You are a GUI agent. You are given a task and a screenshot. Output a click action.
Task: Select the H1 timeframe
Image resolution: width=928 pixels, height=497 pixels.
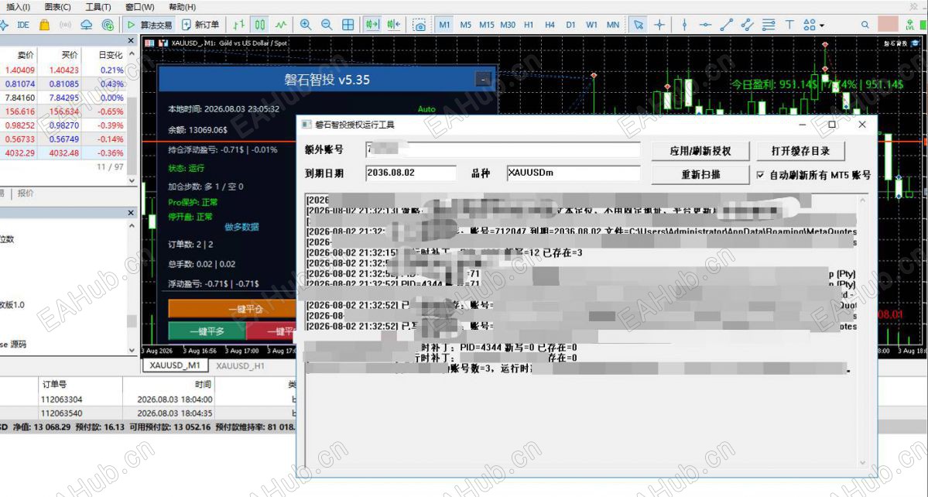tap(529, 25)
